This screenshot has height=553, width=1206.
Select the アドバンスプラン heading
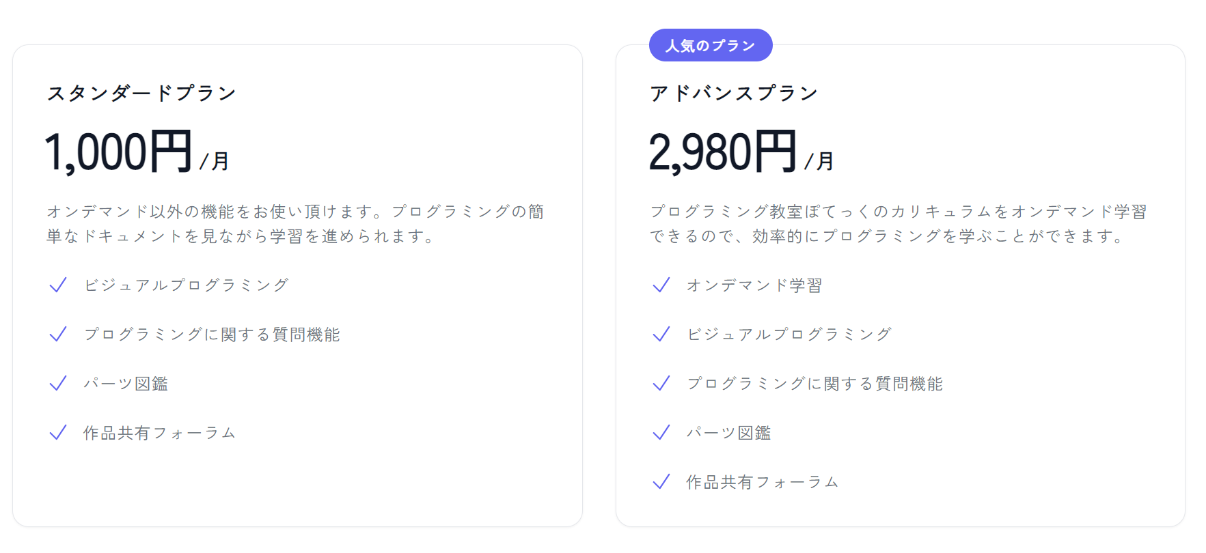click(x=734, y=93)
